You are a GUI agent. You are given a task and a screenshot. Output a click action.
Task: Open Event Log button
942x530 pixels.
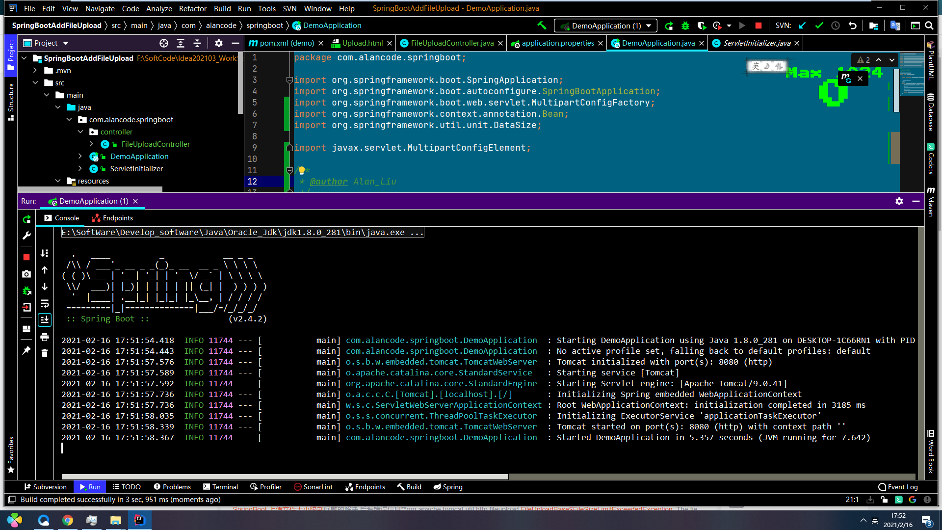pos(898,487)
